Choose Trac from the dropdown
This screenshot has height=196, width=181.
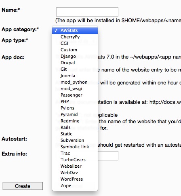pos(75,153)
